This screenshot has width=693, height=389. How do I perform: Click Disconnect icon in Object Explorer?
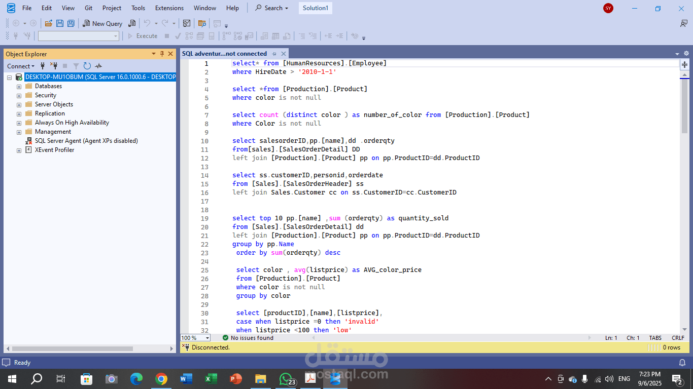(54, 66)
